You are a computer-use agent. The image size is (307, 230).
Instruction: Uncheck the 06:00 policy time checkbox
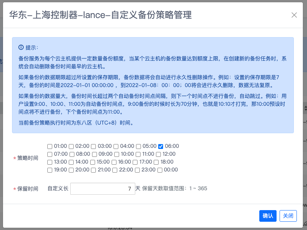point(161,146)
